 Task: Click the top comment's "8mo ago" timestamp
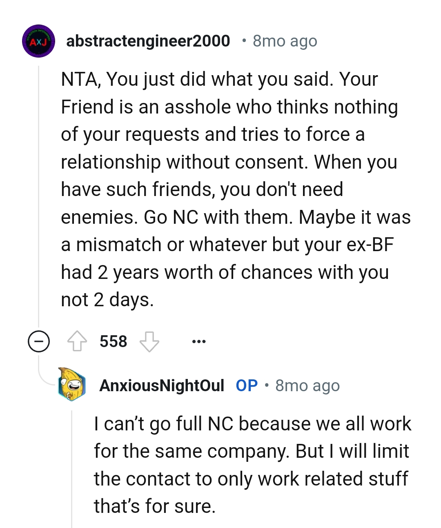(285, 41)
